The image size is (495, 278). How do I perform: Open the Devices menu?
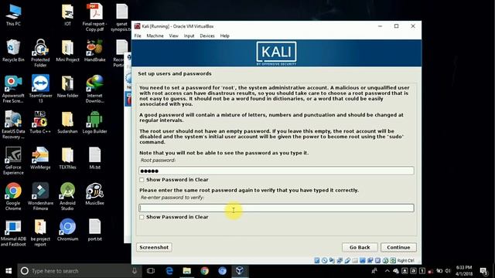coord(207,36)
